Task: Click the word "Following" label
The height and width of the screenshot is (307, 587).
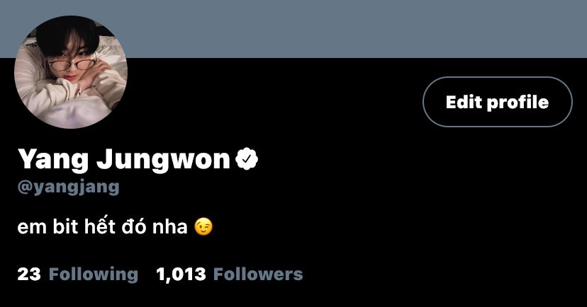Action: pos(94,274)
